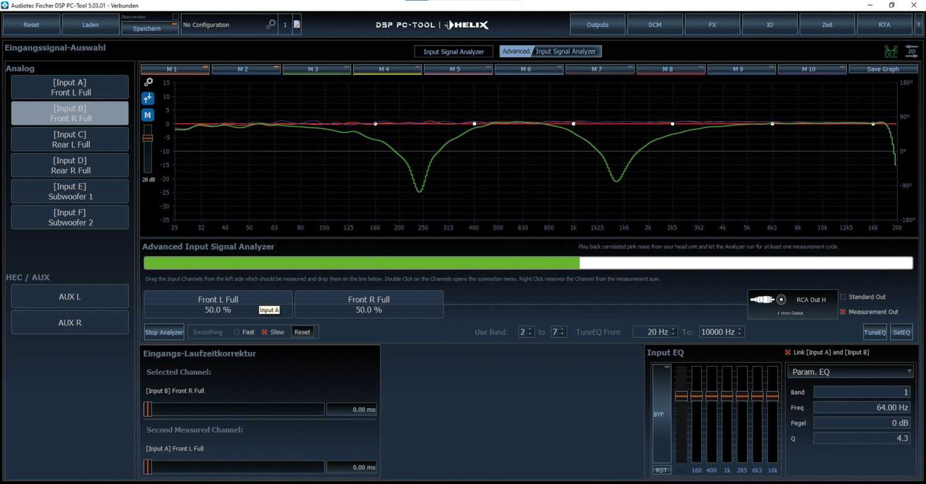This screenshot has width=926, height=484.
Task: Click the Use Band start value stepper
Action: [x=527, y=332]
